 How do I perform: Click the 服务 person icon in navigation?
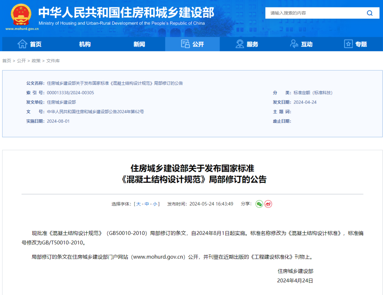coord(239,44)
